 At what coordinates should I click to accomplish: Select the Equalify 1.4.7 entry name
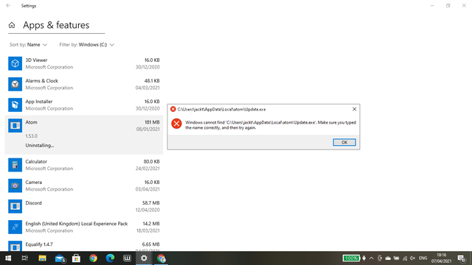(39, 244)
